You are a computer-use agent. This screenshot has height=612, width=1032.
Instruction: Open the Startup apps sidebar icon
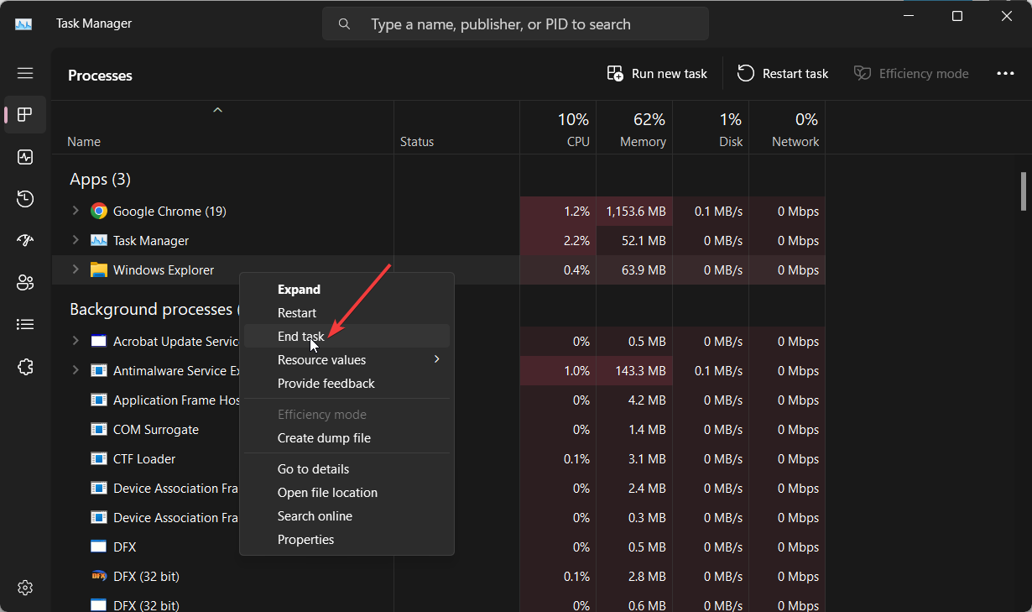pyautogui.click(x=25, y=241)
